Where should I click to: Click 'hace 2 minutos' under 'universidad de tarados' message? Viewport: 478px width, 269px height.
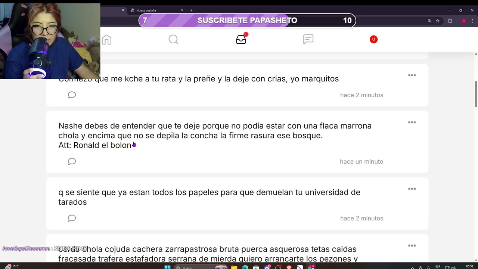(361, 218)
